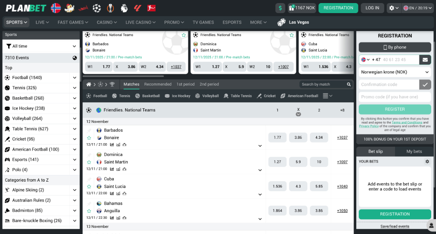Open the Terms and Conditions link
The width and height of the screenshot is (436, 234).
point(407,123)
